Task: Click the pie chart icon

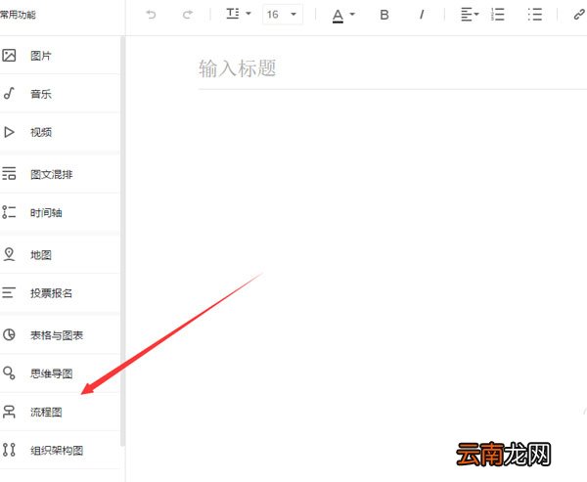Action: coord(9,334)
